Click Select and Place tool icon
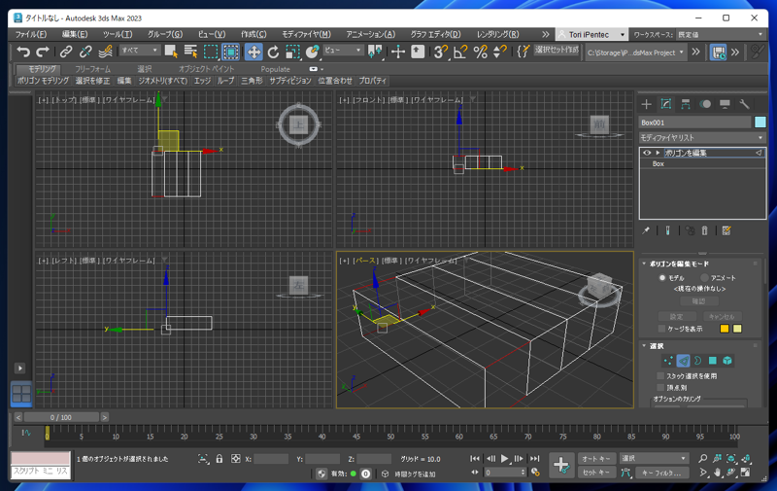Viewport: 777px width, 491px height. click(312, 52)
